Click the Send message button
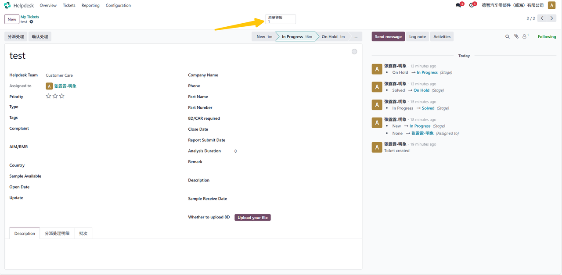The image size is (562, 275). click(x=388, y=37)
